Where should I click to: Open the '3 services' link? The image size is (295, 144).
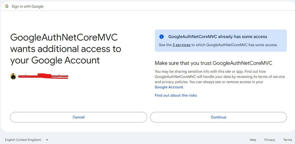click(x=182, y=45)
